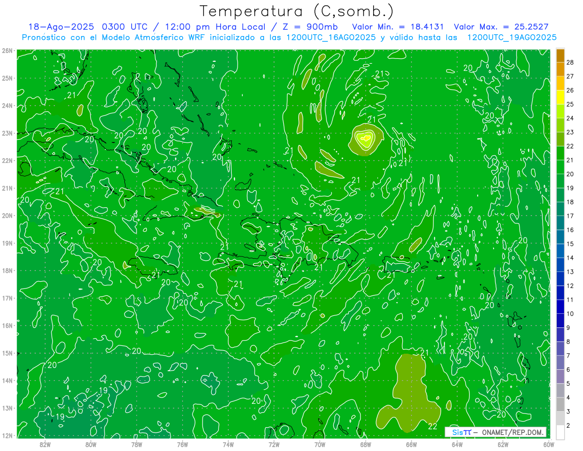583x451 pixels.
Task: Click the "60W" longitude axis label
Action: [x=549, y=444]
